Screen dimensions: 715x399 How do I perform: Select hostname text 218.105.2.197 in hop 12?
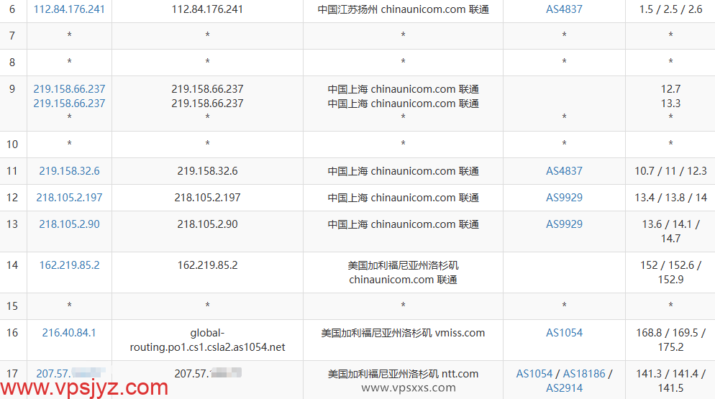[x=207, y=198]
